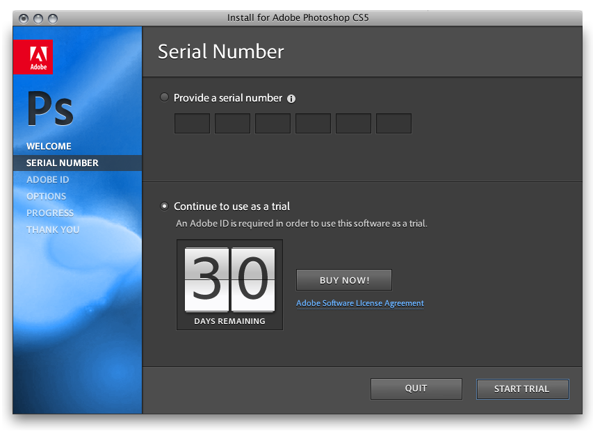Click the Serial Number heading

click(x=221, y=52)
